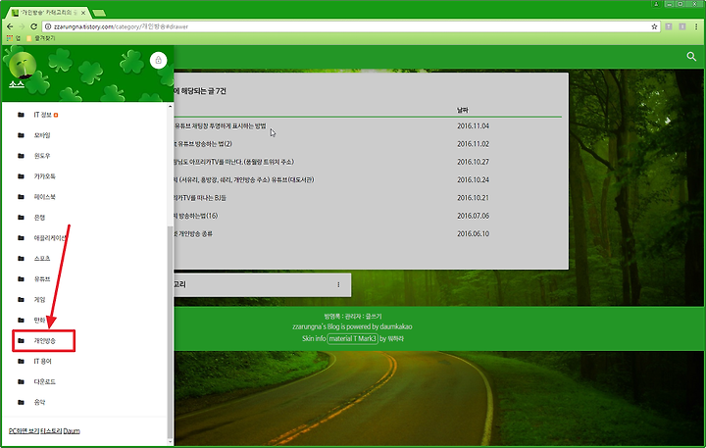Open the 방명록 footer link

331,316
